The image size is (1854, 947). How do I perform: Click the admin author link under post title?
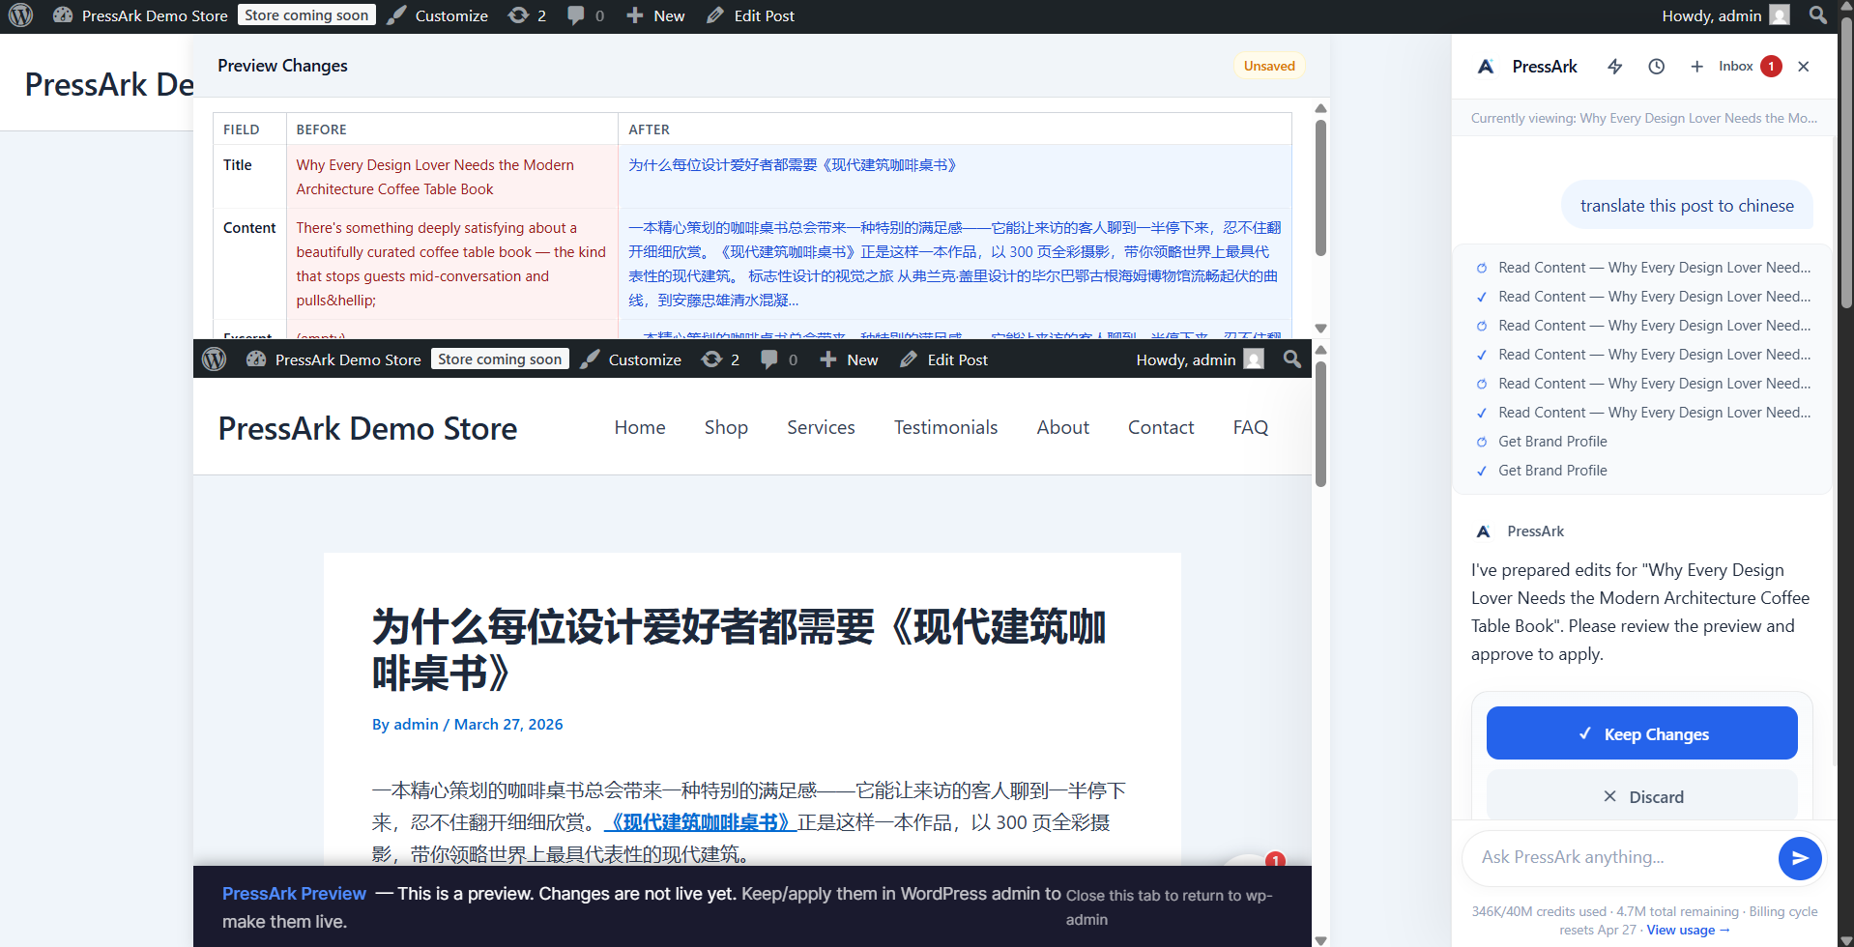(x=416, y=724)
